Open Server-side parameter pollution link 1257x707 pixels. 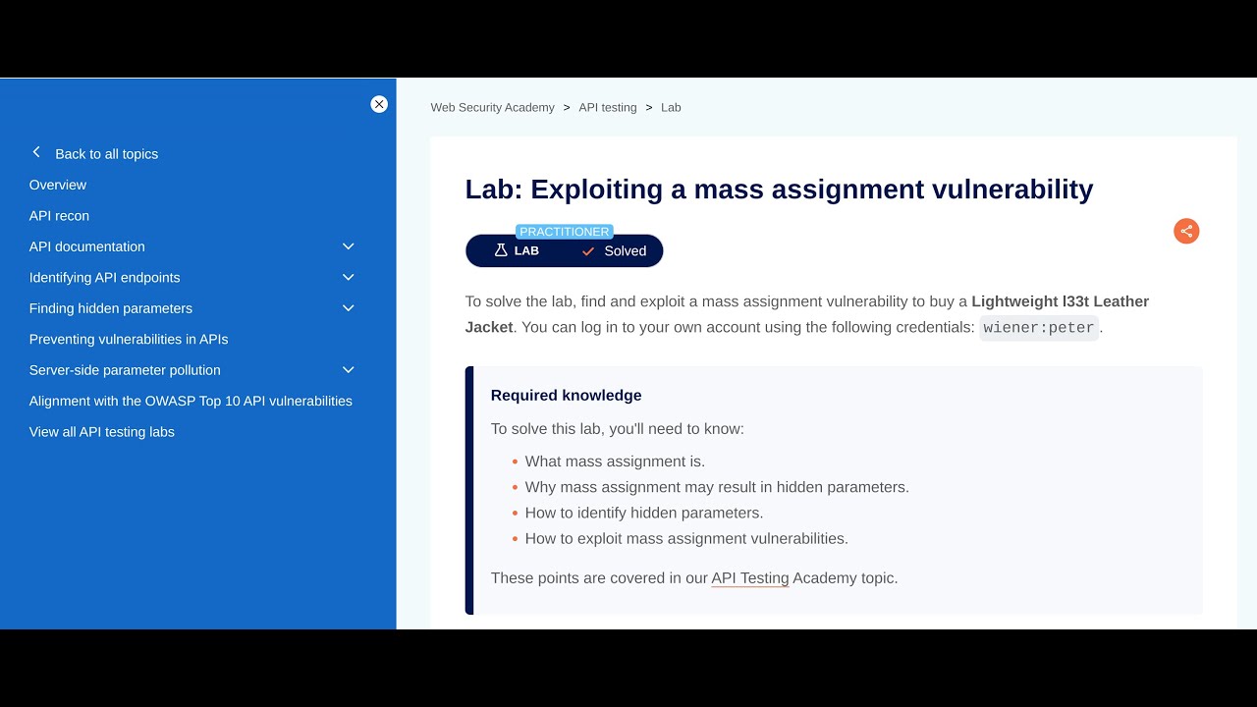coord(125,370)
